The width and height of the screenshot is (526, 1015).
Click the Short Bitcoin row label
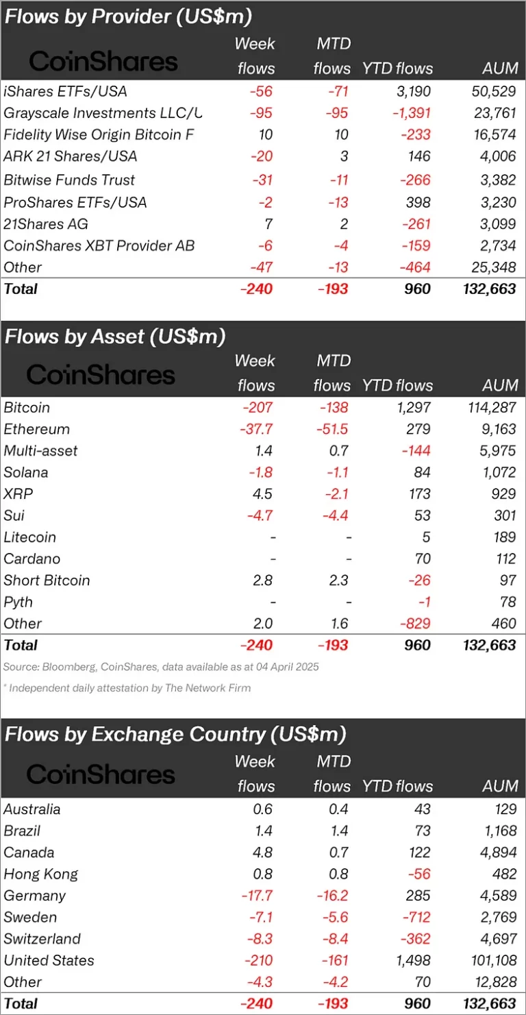(47, 580)
